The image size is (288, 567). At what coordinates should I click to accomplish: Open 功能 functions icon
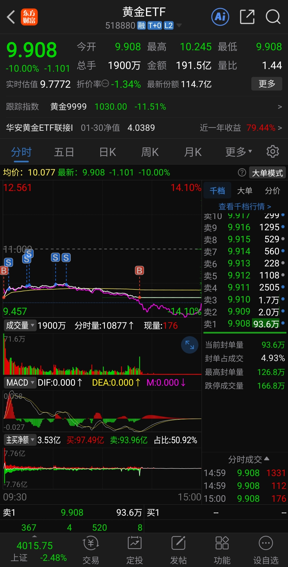coord(222,551)
